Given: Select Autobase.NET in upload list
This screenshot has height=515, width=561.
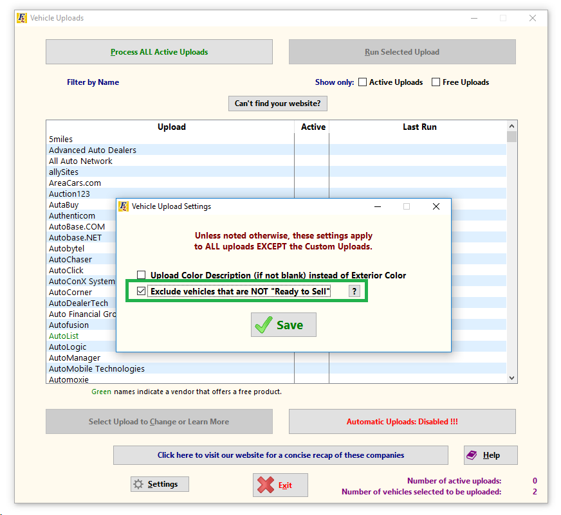Looking at the screenshot, I should [82, 237].
